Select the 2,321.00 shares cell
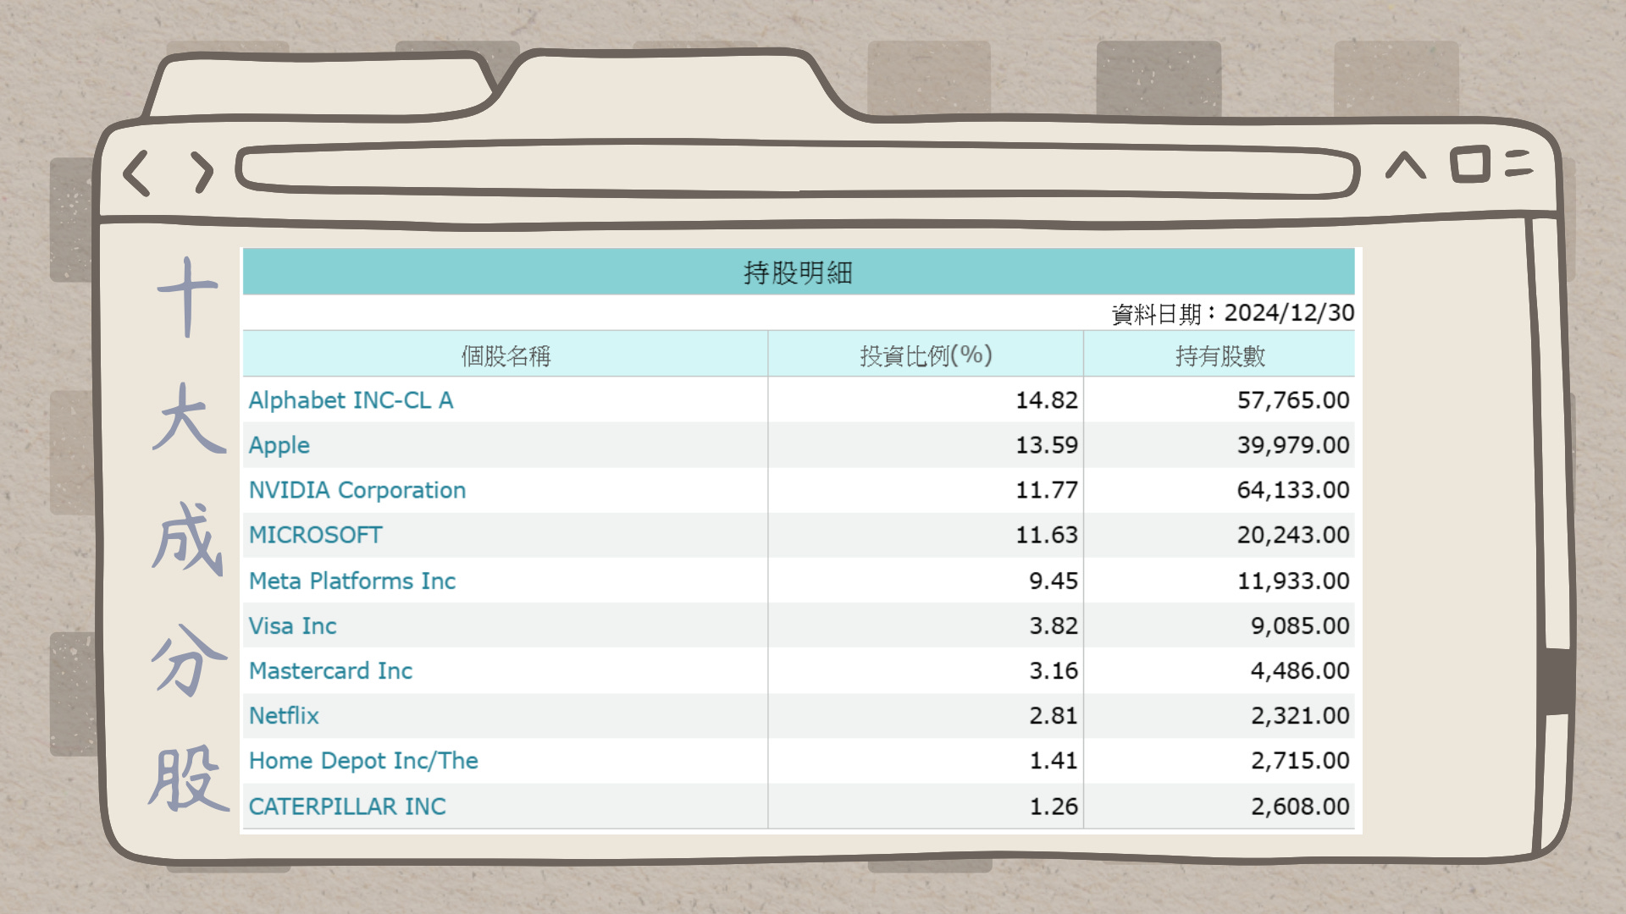 (x=1219, y=715)
